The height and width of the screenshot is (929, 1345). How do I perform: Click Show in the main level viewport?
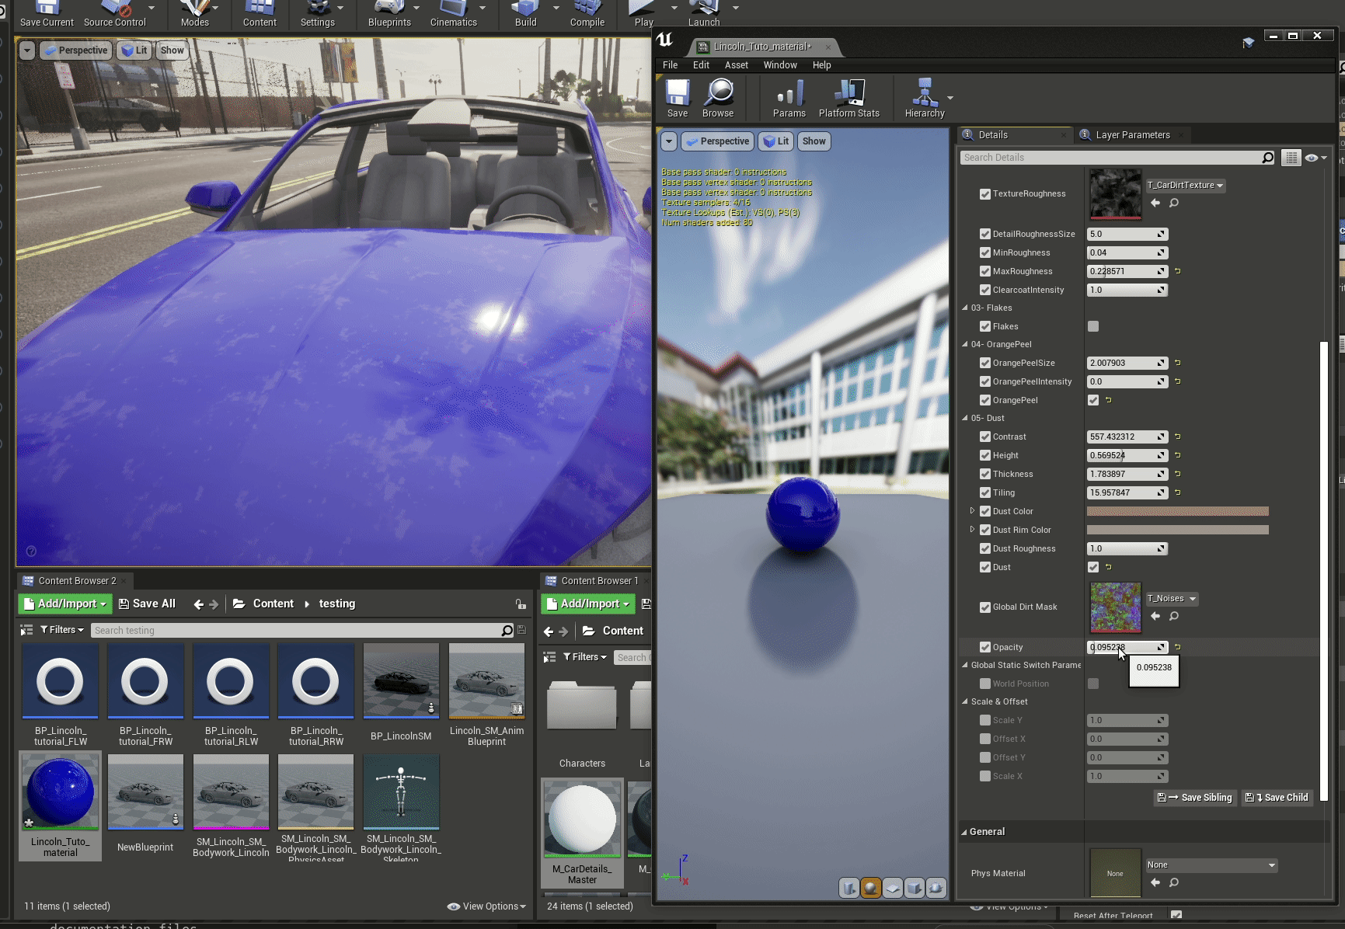[x=172, y=50]
